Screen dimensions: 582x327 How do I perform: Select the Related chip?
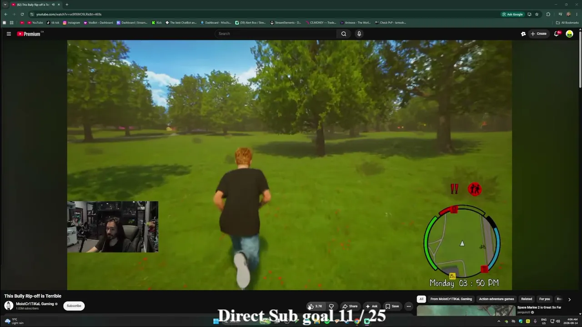click(x=527, y=299)
